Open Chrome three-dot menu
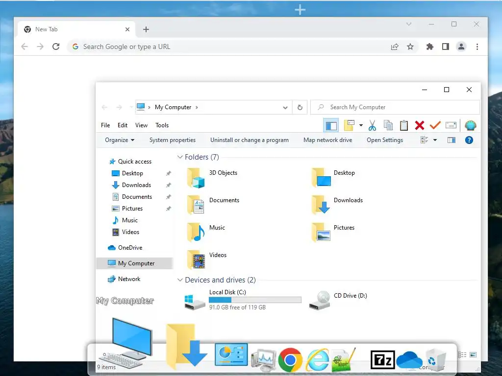The image size is (502, 376). tap(477, 47)
